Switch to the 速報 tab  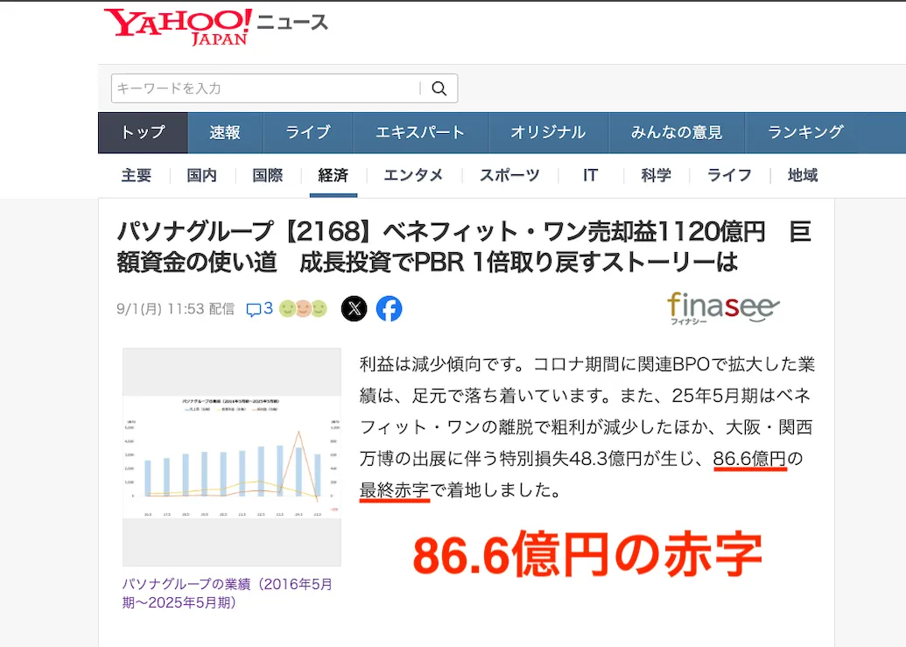tap(225, 132)
